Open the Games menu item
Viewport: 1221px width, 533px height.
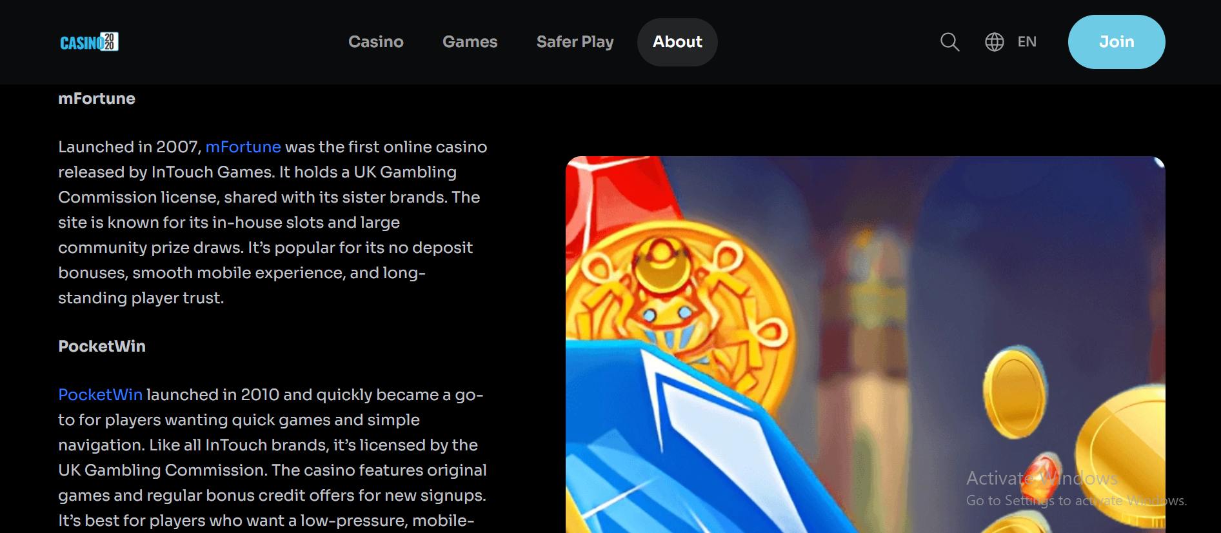[x=470, y=42]
